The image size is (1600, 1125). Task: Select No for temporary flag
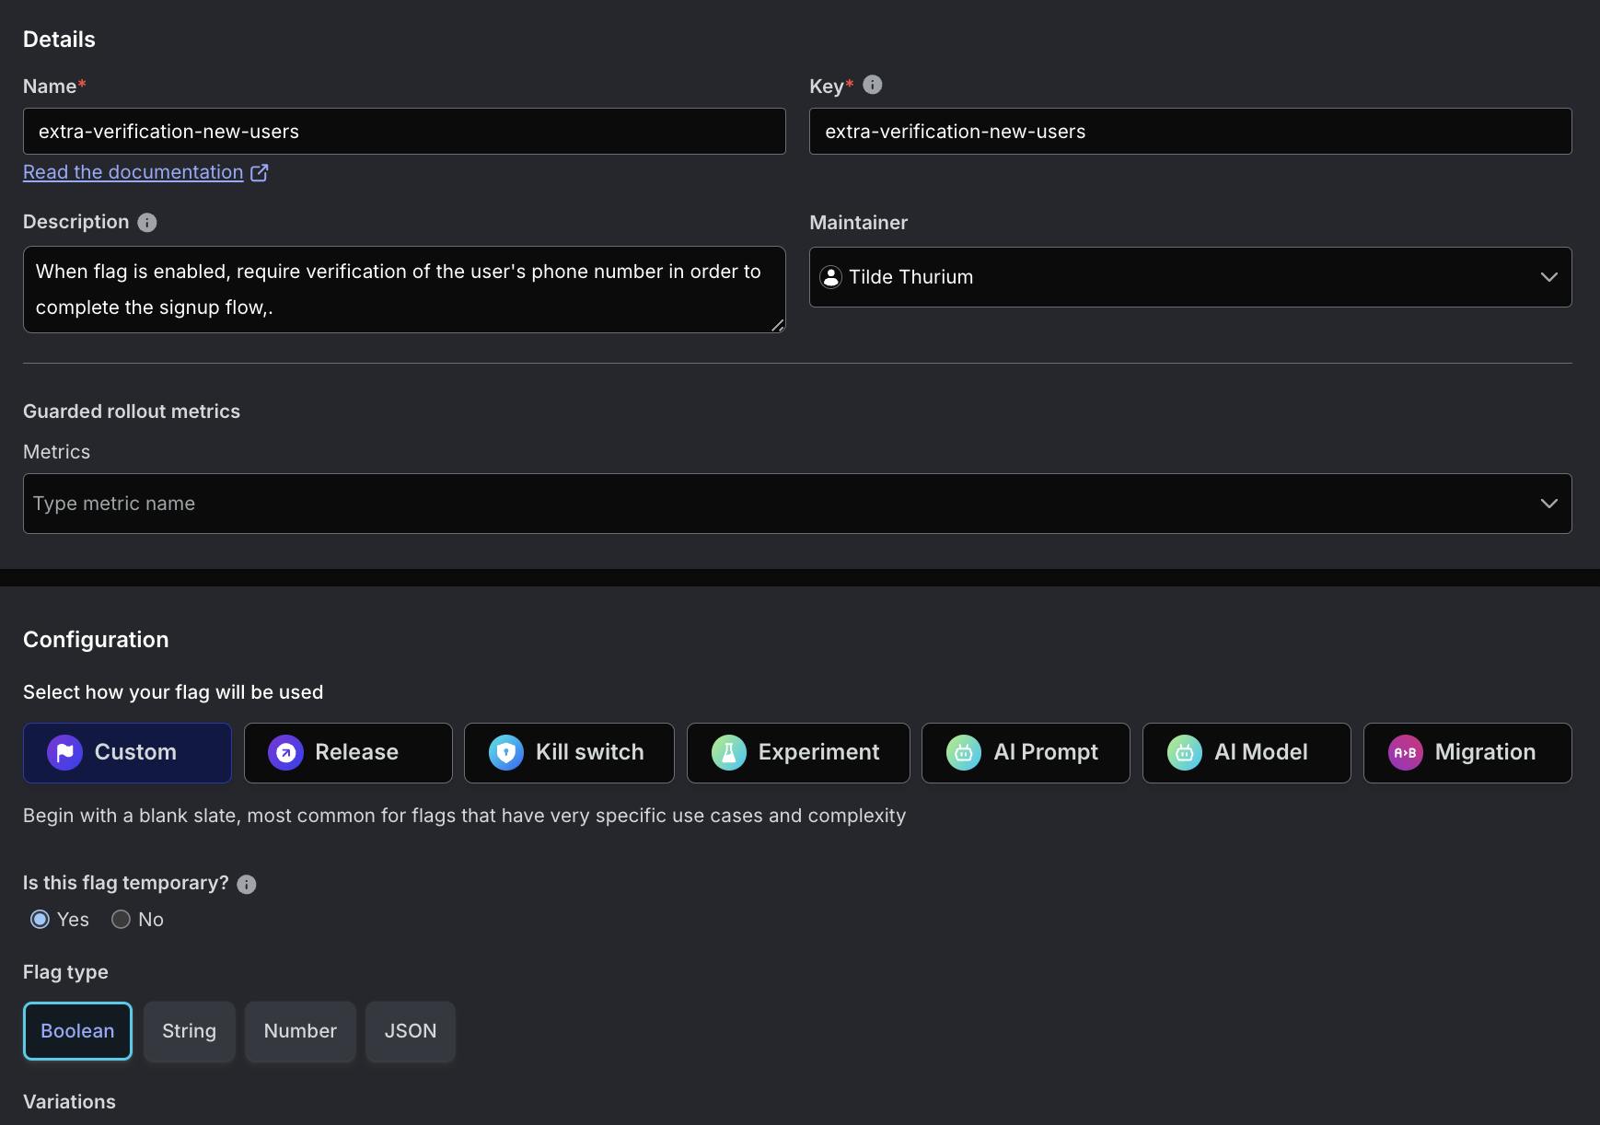121,920
